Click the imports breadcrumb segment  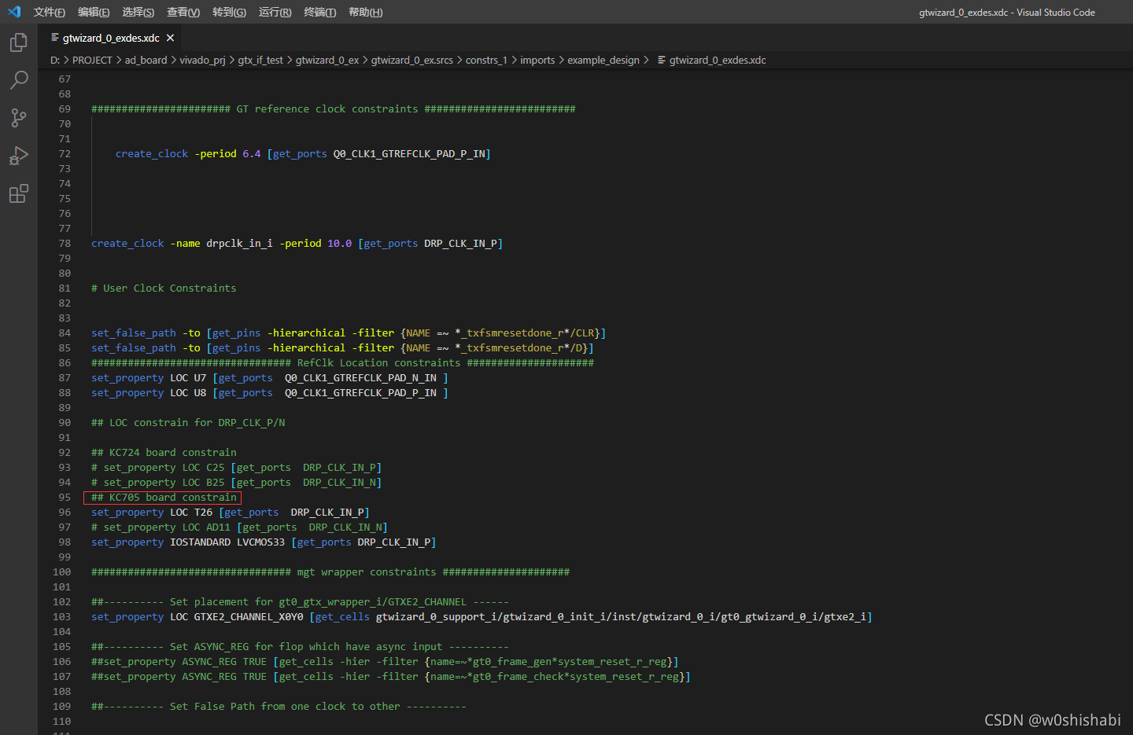pos(537,60)
